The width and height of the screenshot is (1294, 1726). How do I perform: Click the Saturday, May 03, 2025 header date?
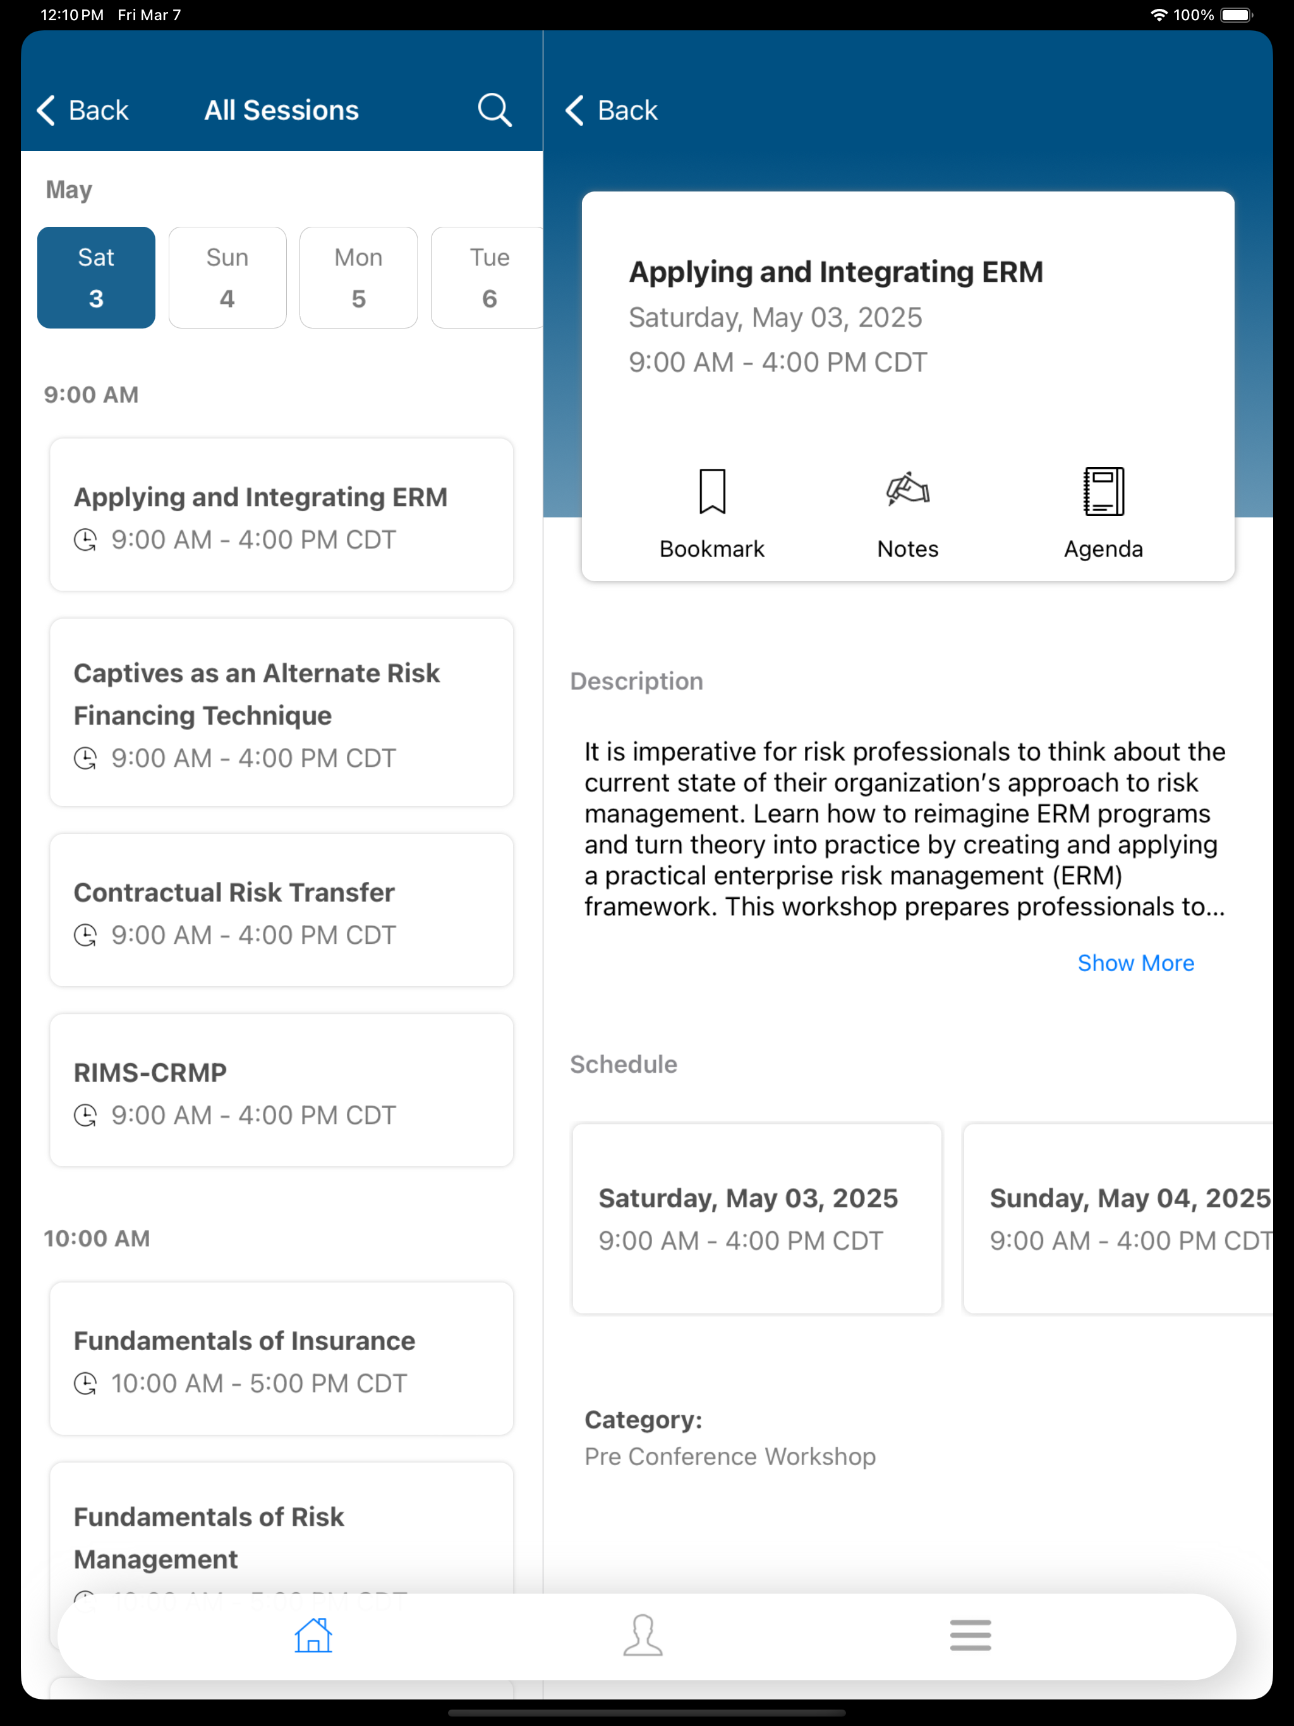(775, 318)
